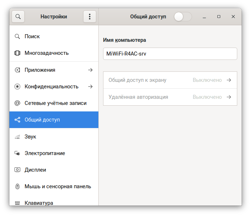
Task: Open the three-dot main menu
Action: [89, 17]
